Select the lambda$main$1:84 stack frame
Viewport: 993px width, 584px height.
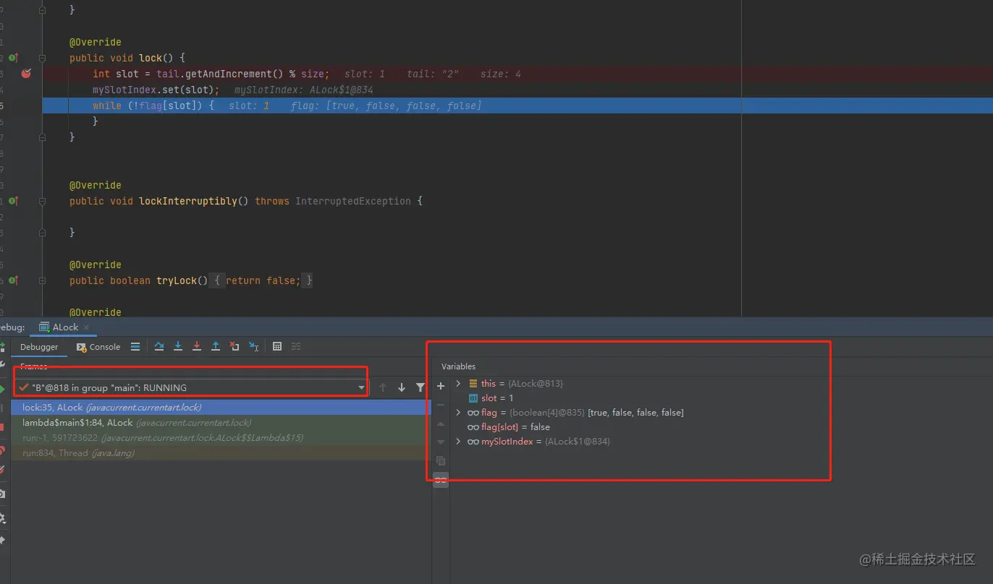(x=221, y=423)
